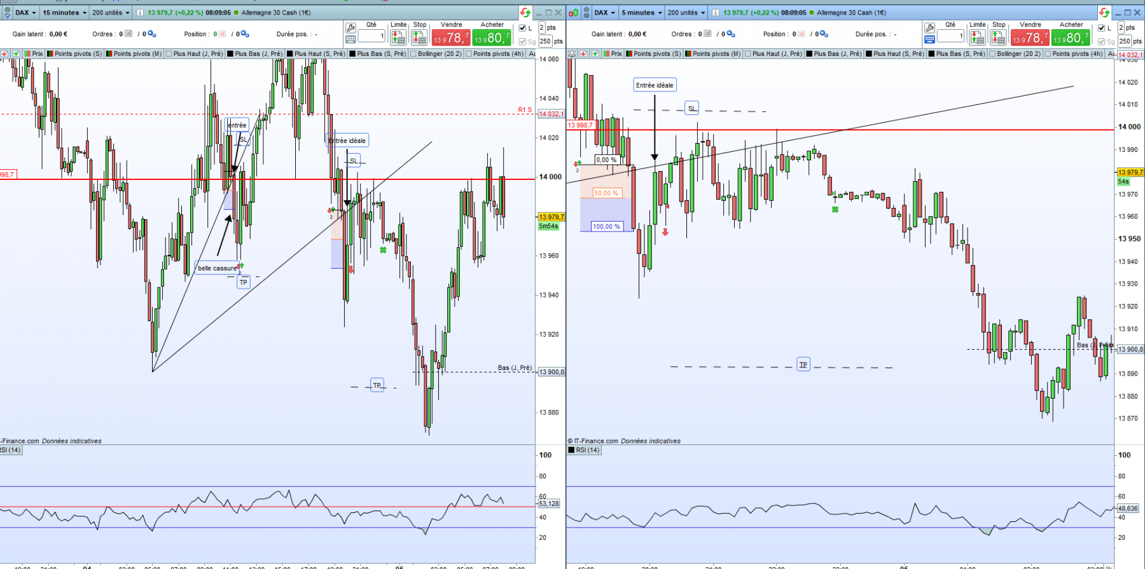Change the candlestick chart style icon on 5-minute chart
Image resolution: width=1145 pixels, height=569 pixels.
[573, 13]
